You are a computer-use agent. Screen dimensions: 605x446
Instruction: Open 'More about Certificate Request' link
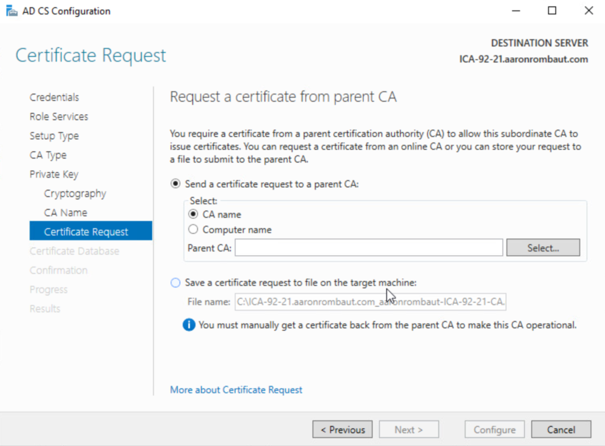click(x=236, y=390)
